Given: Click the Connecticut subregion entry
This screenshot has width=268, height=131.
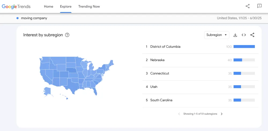Looking at the screenshot, I should pyautogui.click(x=200, y=73).
